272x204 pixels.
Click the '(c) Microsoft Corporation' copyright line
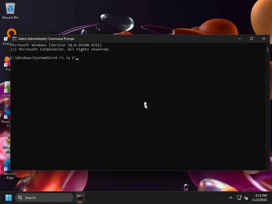coord(60,49)
